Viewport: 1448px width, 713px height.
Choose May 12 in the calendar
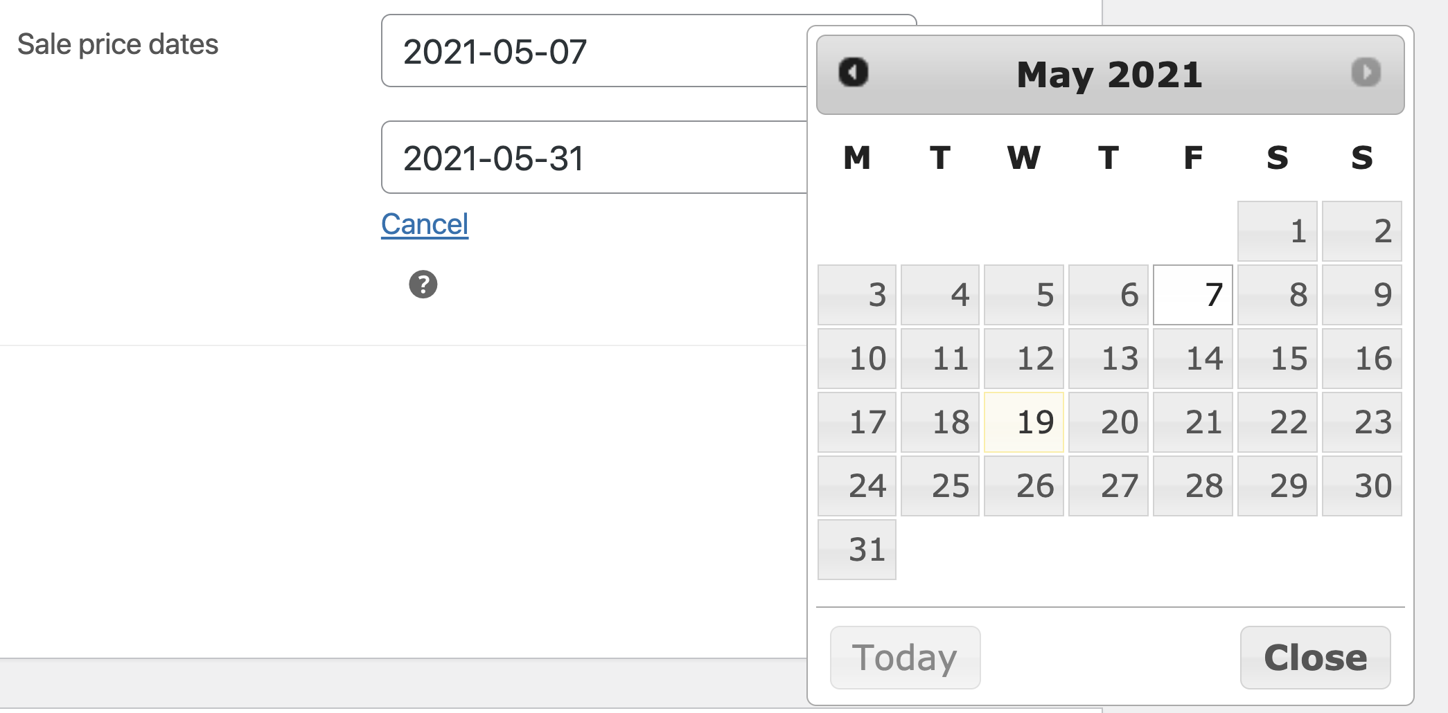pos(1024,359)
